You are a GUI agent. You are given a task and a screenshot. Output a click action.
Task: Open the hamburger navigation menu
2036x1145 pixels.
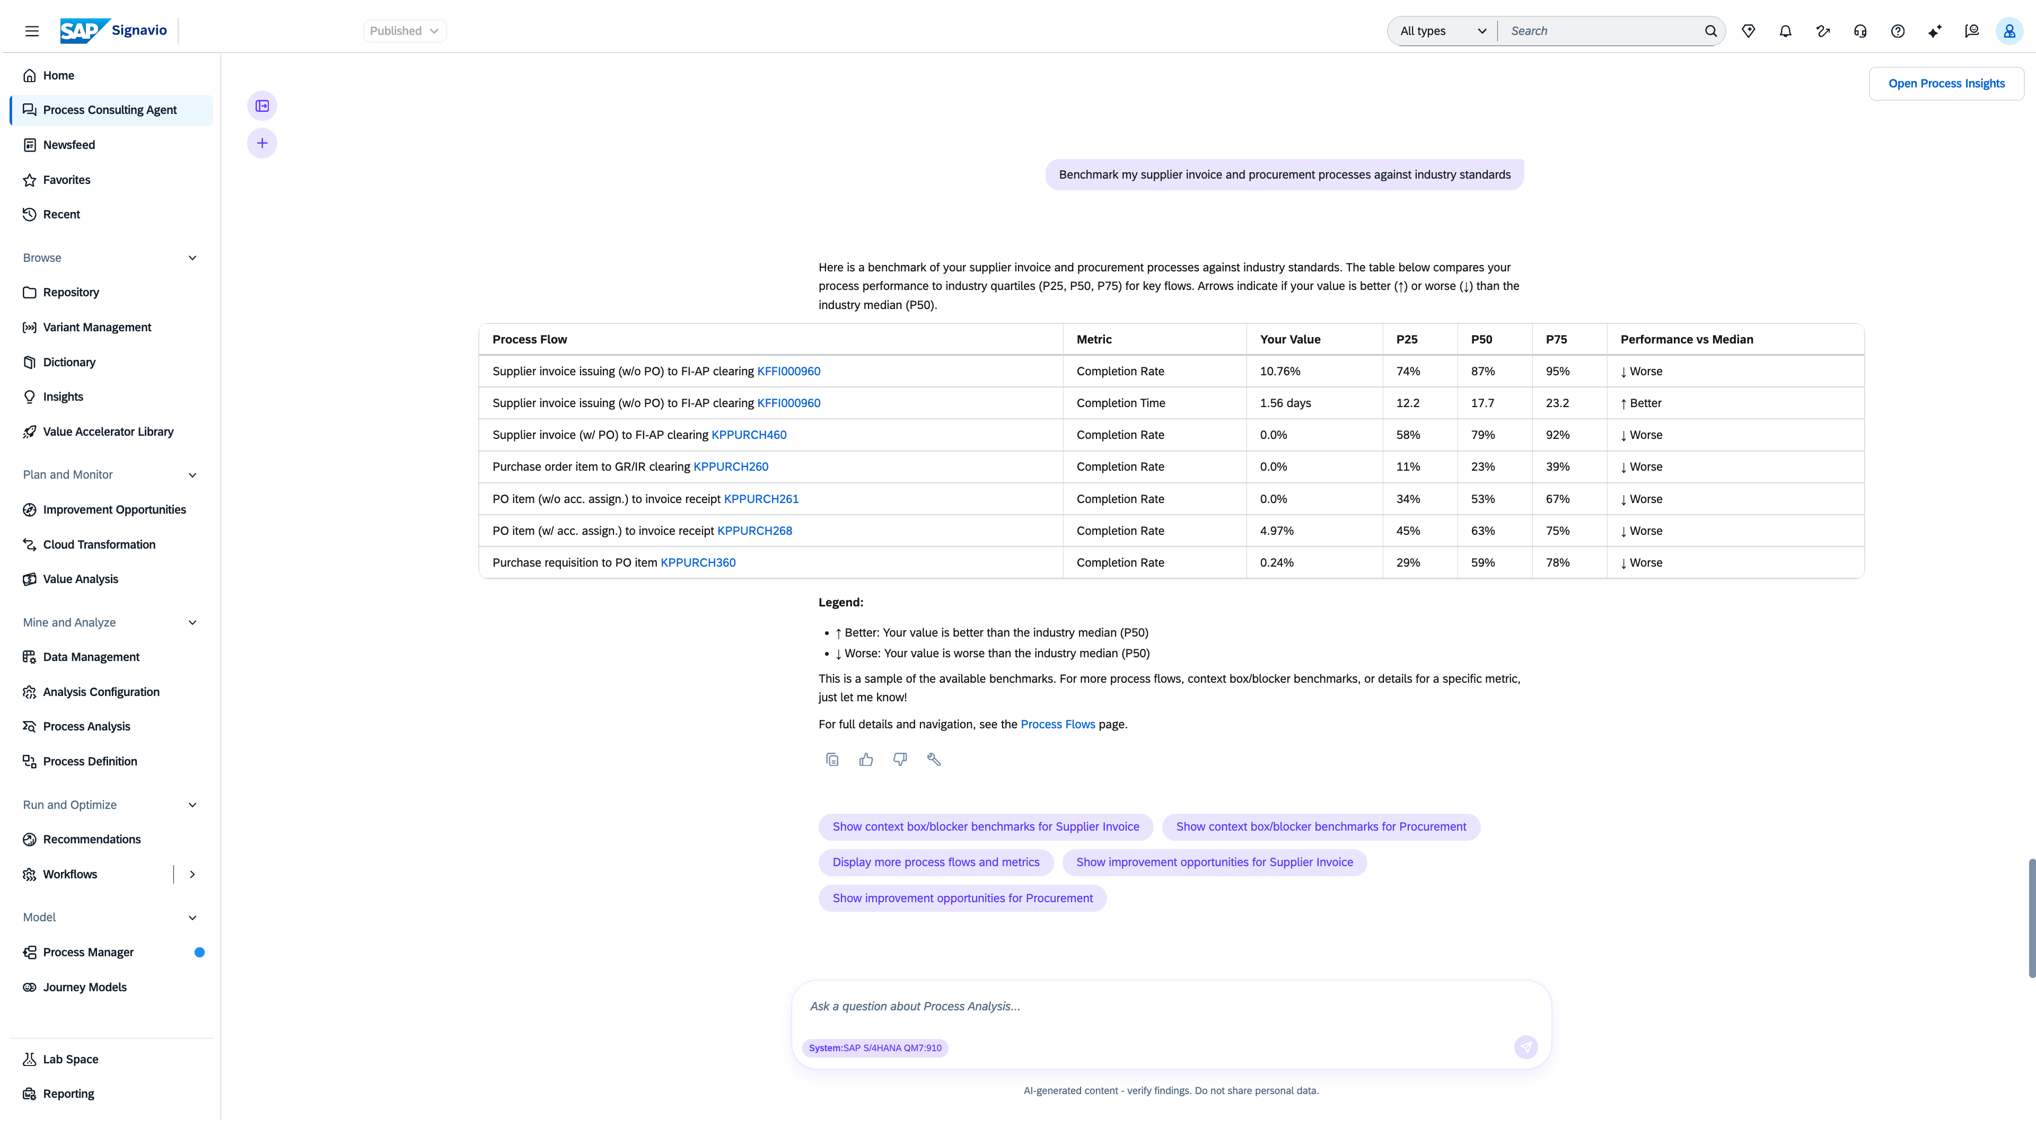click(x=32, y=31)
